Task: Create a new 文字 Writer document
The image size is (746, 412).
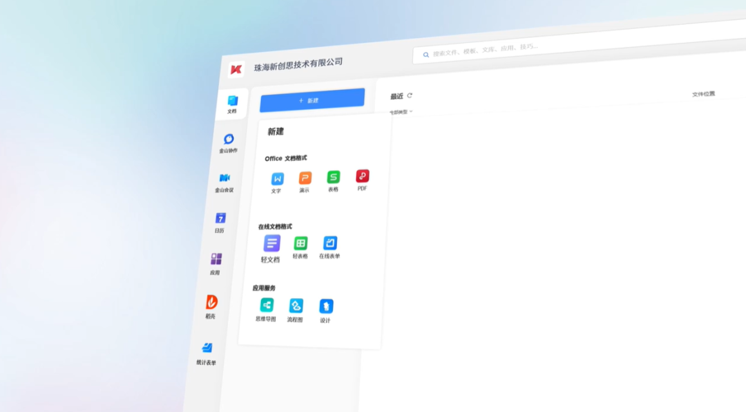Action: pyautogui.click(x=276, y=178)
